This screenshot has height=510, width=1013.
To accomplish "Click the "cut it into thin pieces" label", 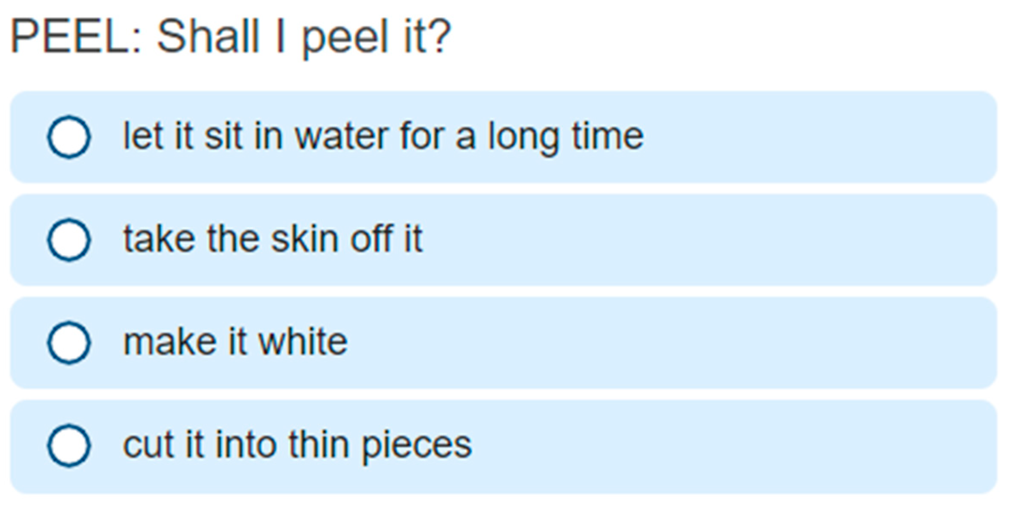I will tap(297, 446).
